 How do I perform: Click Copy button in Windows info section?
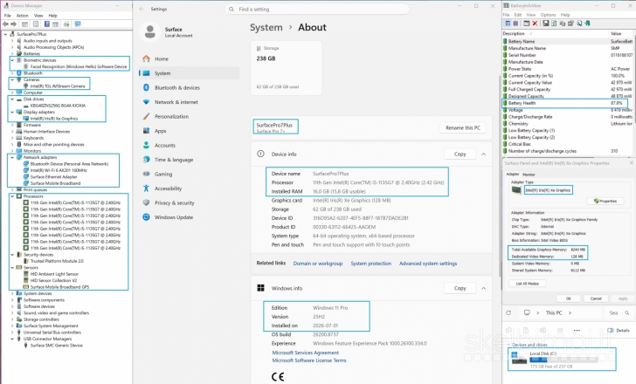tap(460, 288)
